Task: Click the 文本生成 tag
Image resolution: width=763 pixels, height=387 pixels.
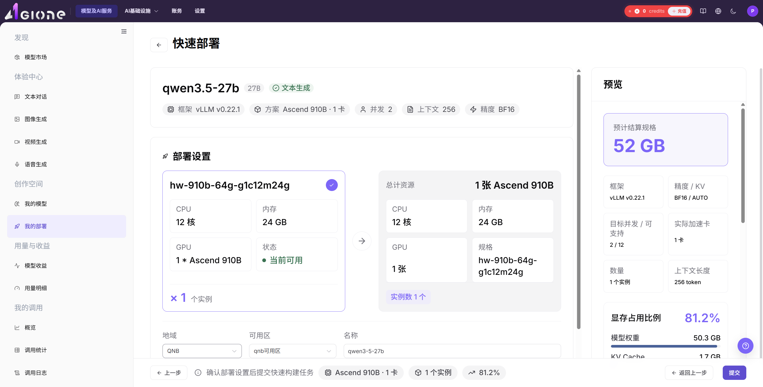Action: coord(291,88)
